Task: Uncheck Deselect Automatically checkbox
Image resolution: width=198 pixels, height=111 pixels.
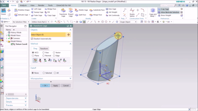Action: tap(32, 39)
